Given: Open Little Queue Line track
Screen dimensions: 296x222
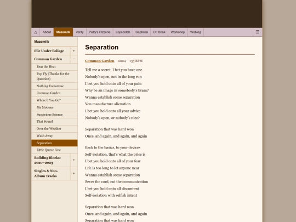Looking at the screenshot, I should 54,150.
